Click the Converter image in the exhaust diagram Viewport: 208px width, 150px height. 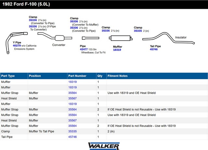tap(58, 38)
